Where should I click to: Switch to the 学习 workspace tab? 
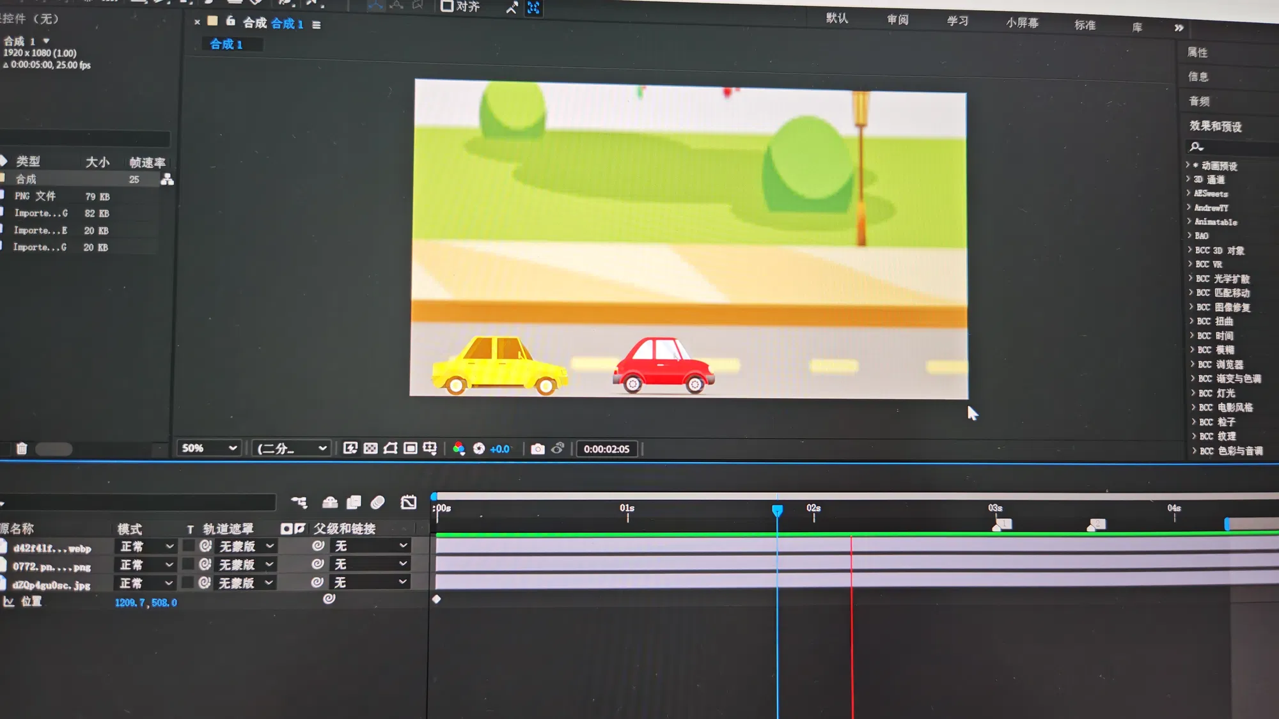(x=957, y=21)
